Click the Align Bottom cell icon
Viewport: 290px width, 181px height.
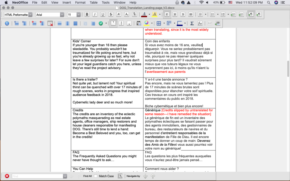pyautogui.click(x=129, y=23)
